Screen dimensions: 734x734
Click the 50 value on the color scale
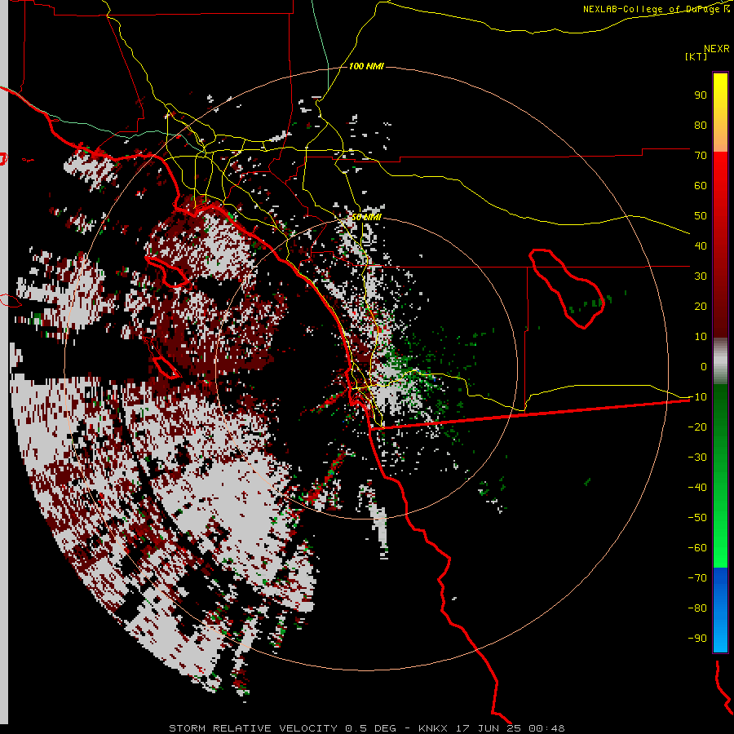[x=701, y=216]
